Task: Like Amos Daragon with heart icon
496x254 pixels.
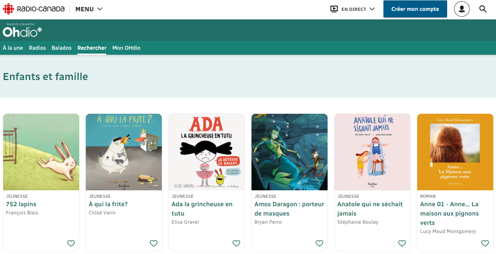Action: coord(319,244)
